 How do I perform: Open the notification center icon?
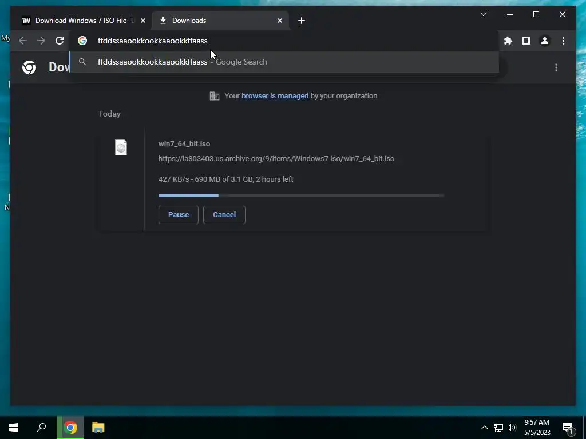[568, 429]
